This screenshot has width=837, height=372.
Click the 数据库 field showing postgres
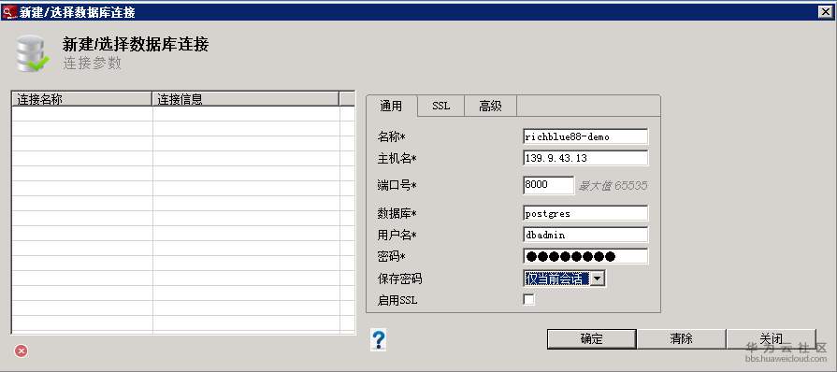click(585, 213)
